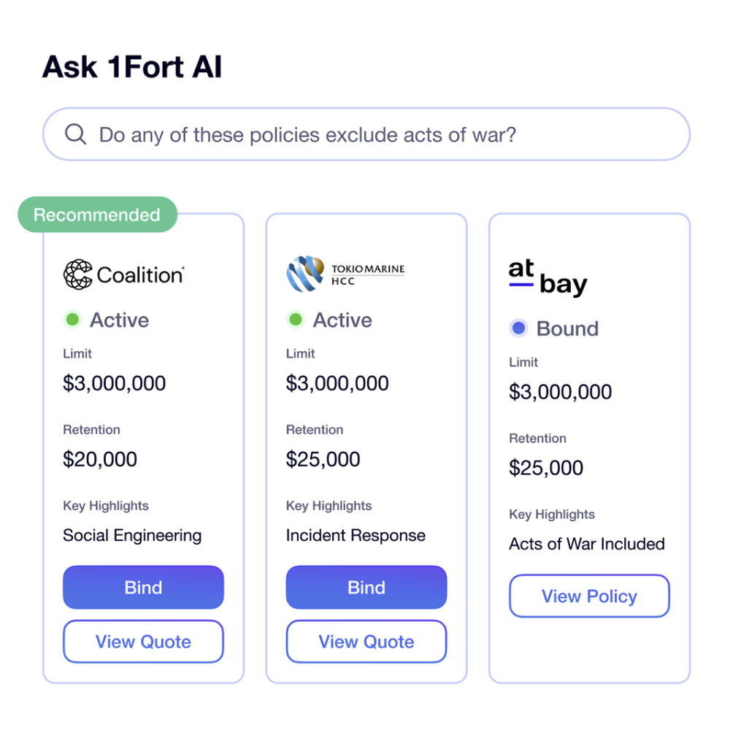Click At-Bay's $3,000,000 limit value

point(560,392)
